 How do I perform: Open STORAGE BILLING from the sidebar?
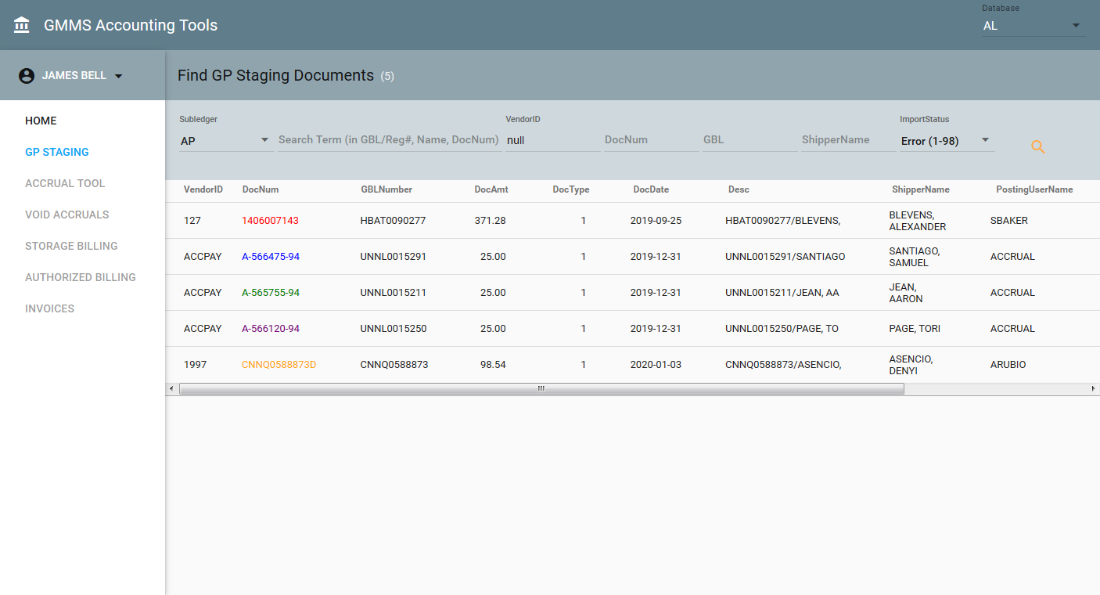71,246
